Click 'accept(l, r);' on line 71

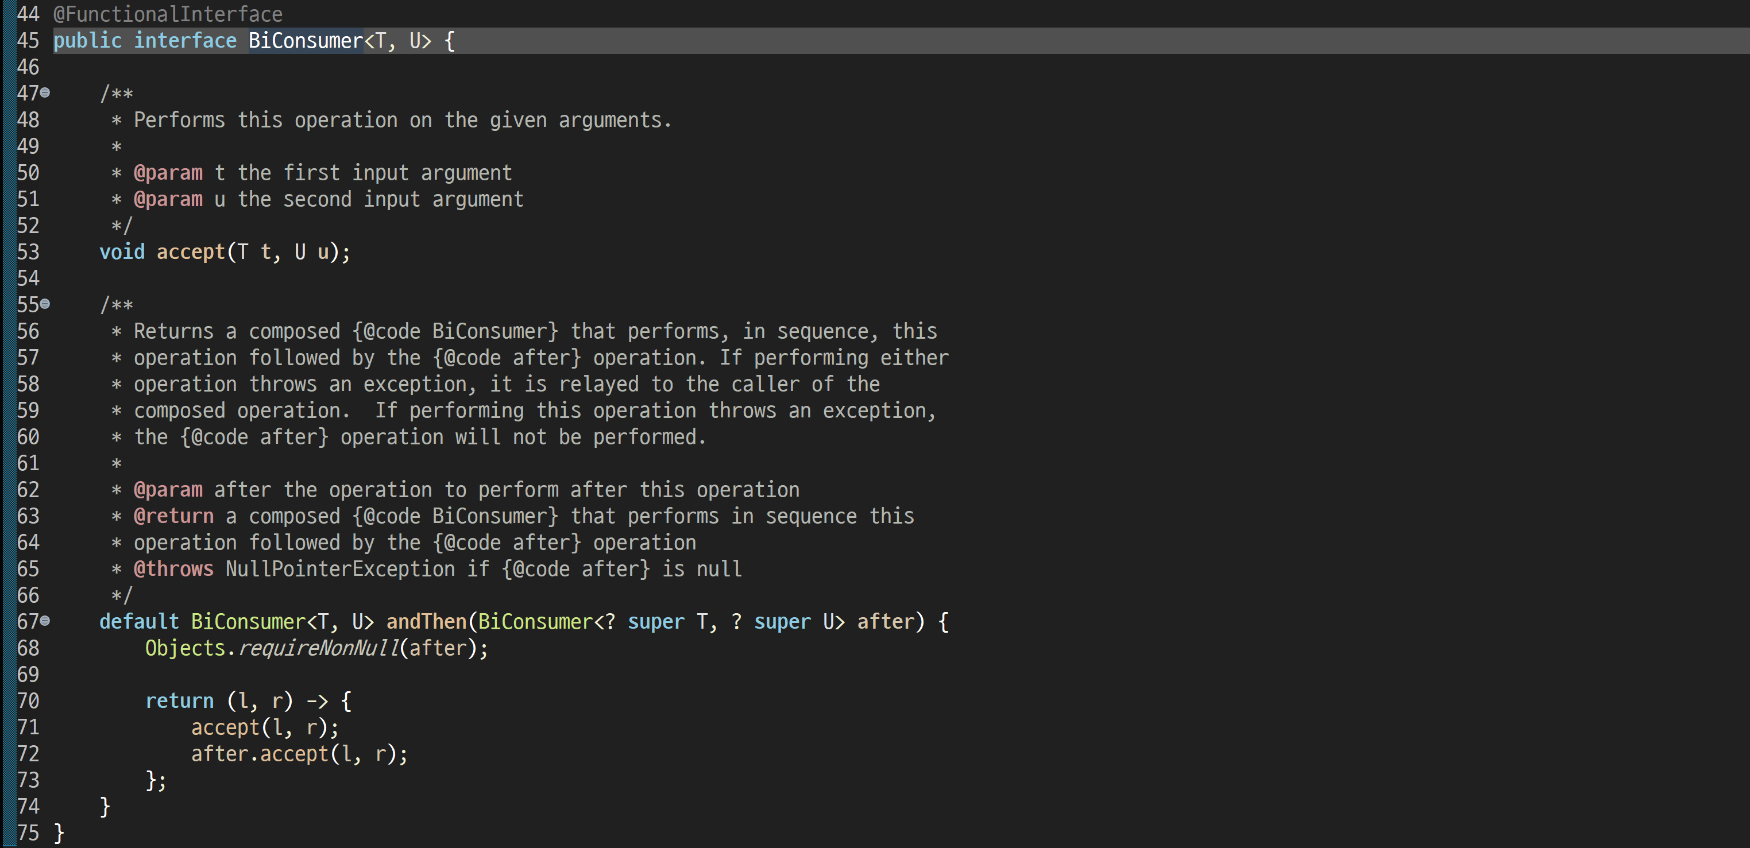[265, 727]
